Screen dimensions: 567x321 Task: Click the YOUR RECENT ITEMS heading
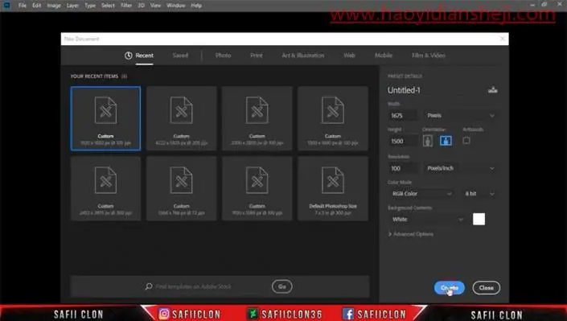(94, 76)
